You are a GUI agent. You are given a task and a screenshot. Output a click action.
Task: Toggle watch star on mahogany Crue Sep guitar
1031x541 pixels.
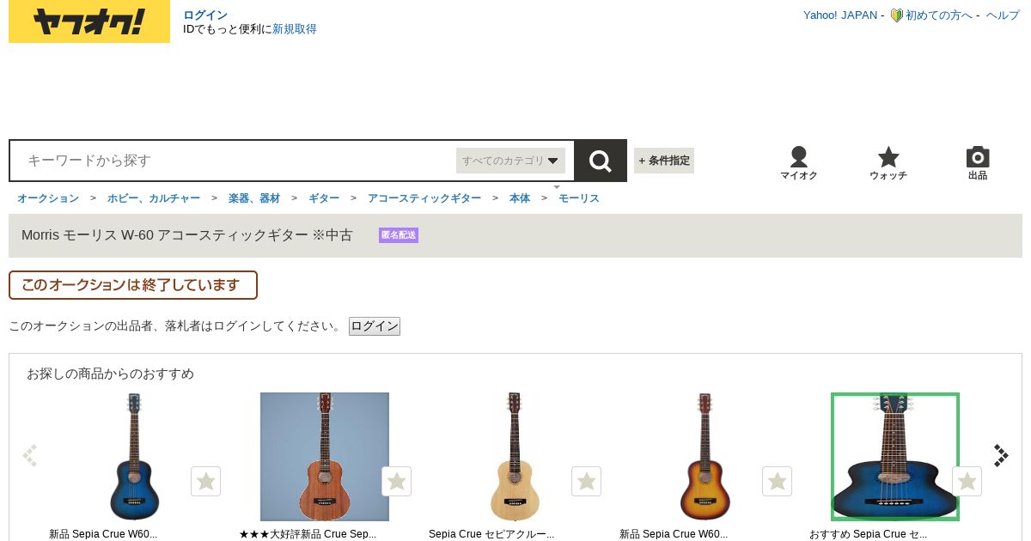pyautogui.click(x=396, y=481)
